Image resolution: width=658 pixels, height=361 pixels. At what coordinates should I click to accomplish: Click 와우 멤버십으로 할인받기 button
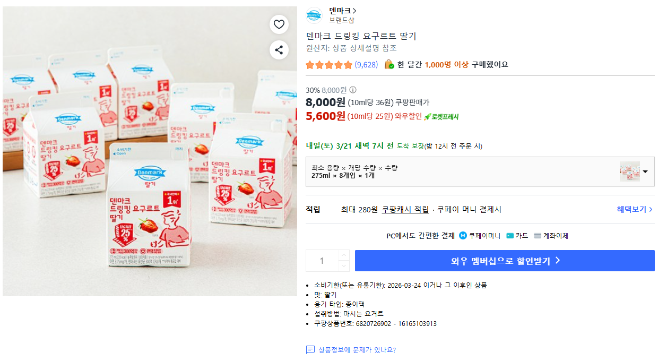click(x=505, y=261)
